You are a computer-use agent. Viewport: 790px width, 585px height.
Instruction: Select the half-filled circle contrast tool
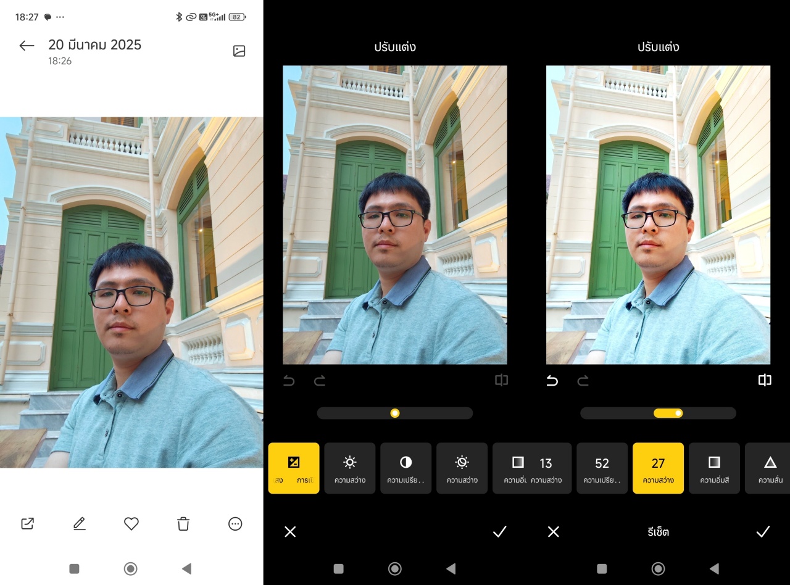tap(405, 468)
